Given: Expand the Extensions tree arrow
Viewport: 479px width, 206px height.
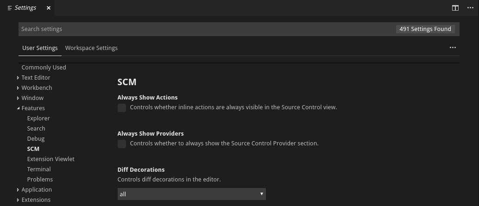Looking at the screenshot, I should (18, 200).
